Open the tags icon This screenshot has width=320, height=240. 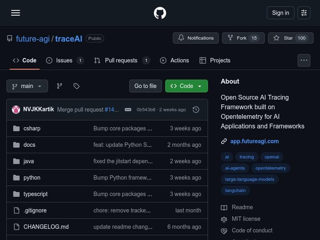click(x=76, y=86)
